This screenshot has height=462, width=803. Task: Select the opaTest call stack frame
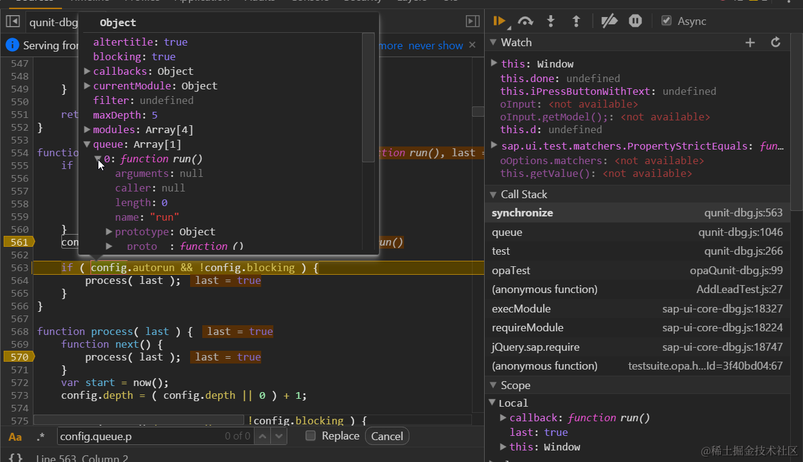coord(511,271)
